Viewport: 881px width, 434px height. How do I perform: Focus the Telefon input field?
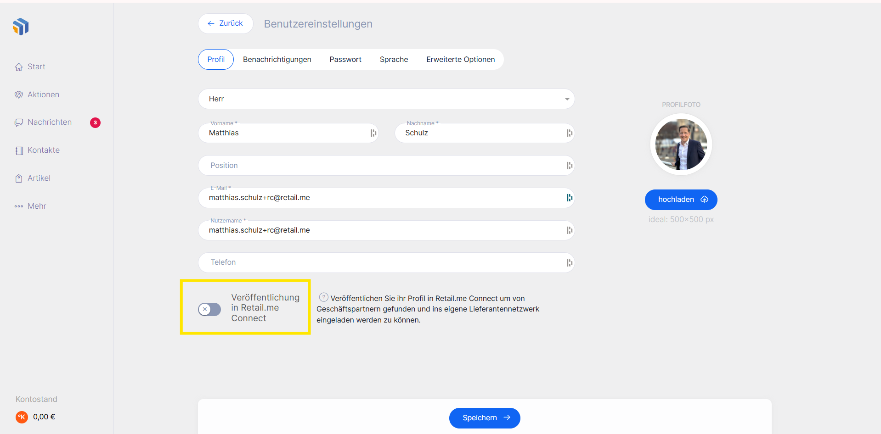click(x=381, y=262)
